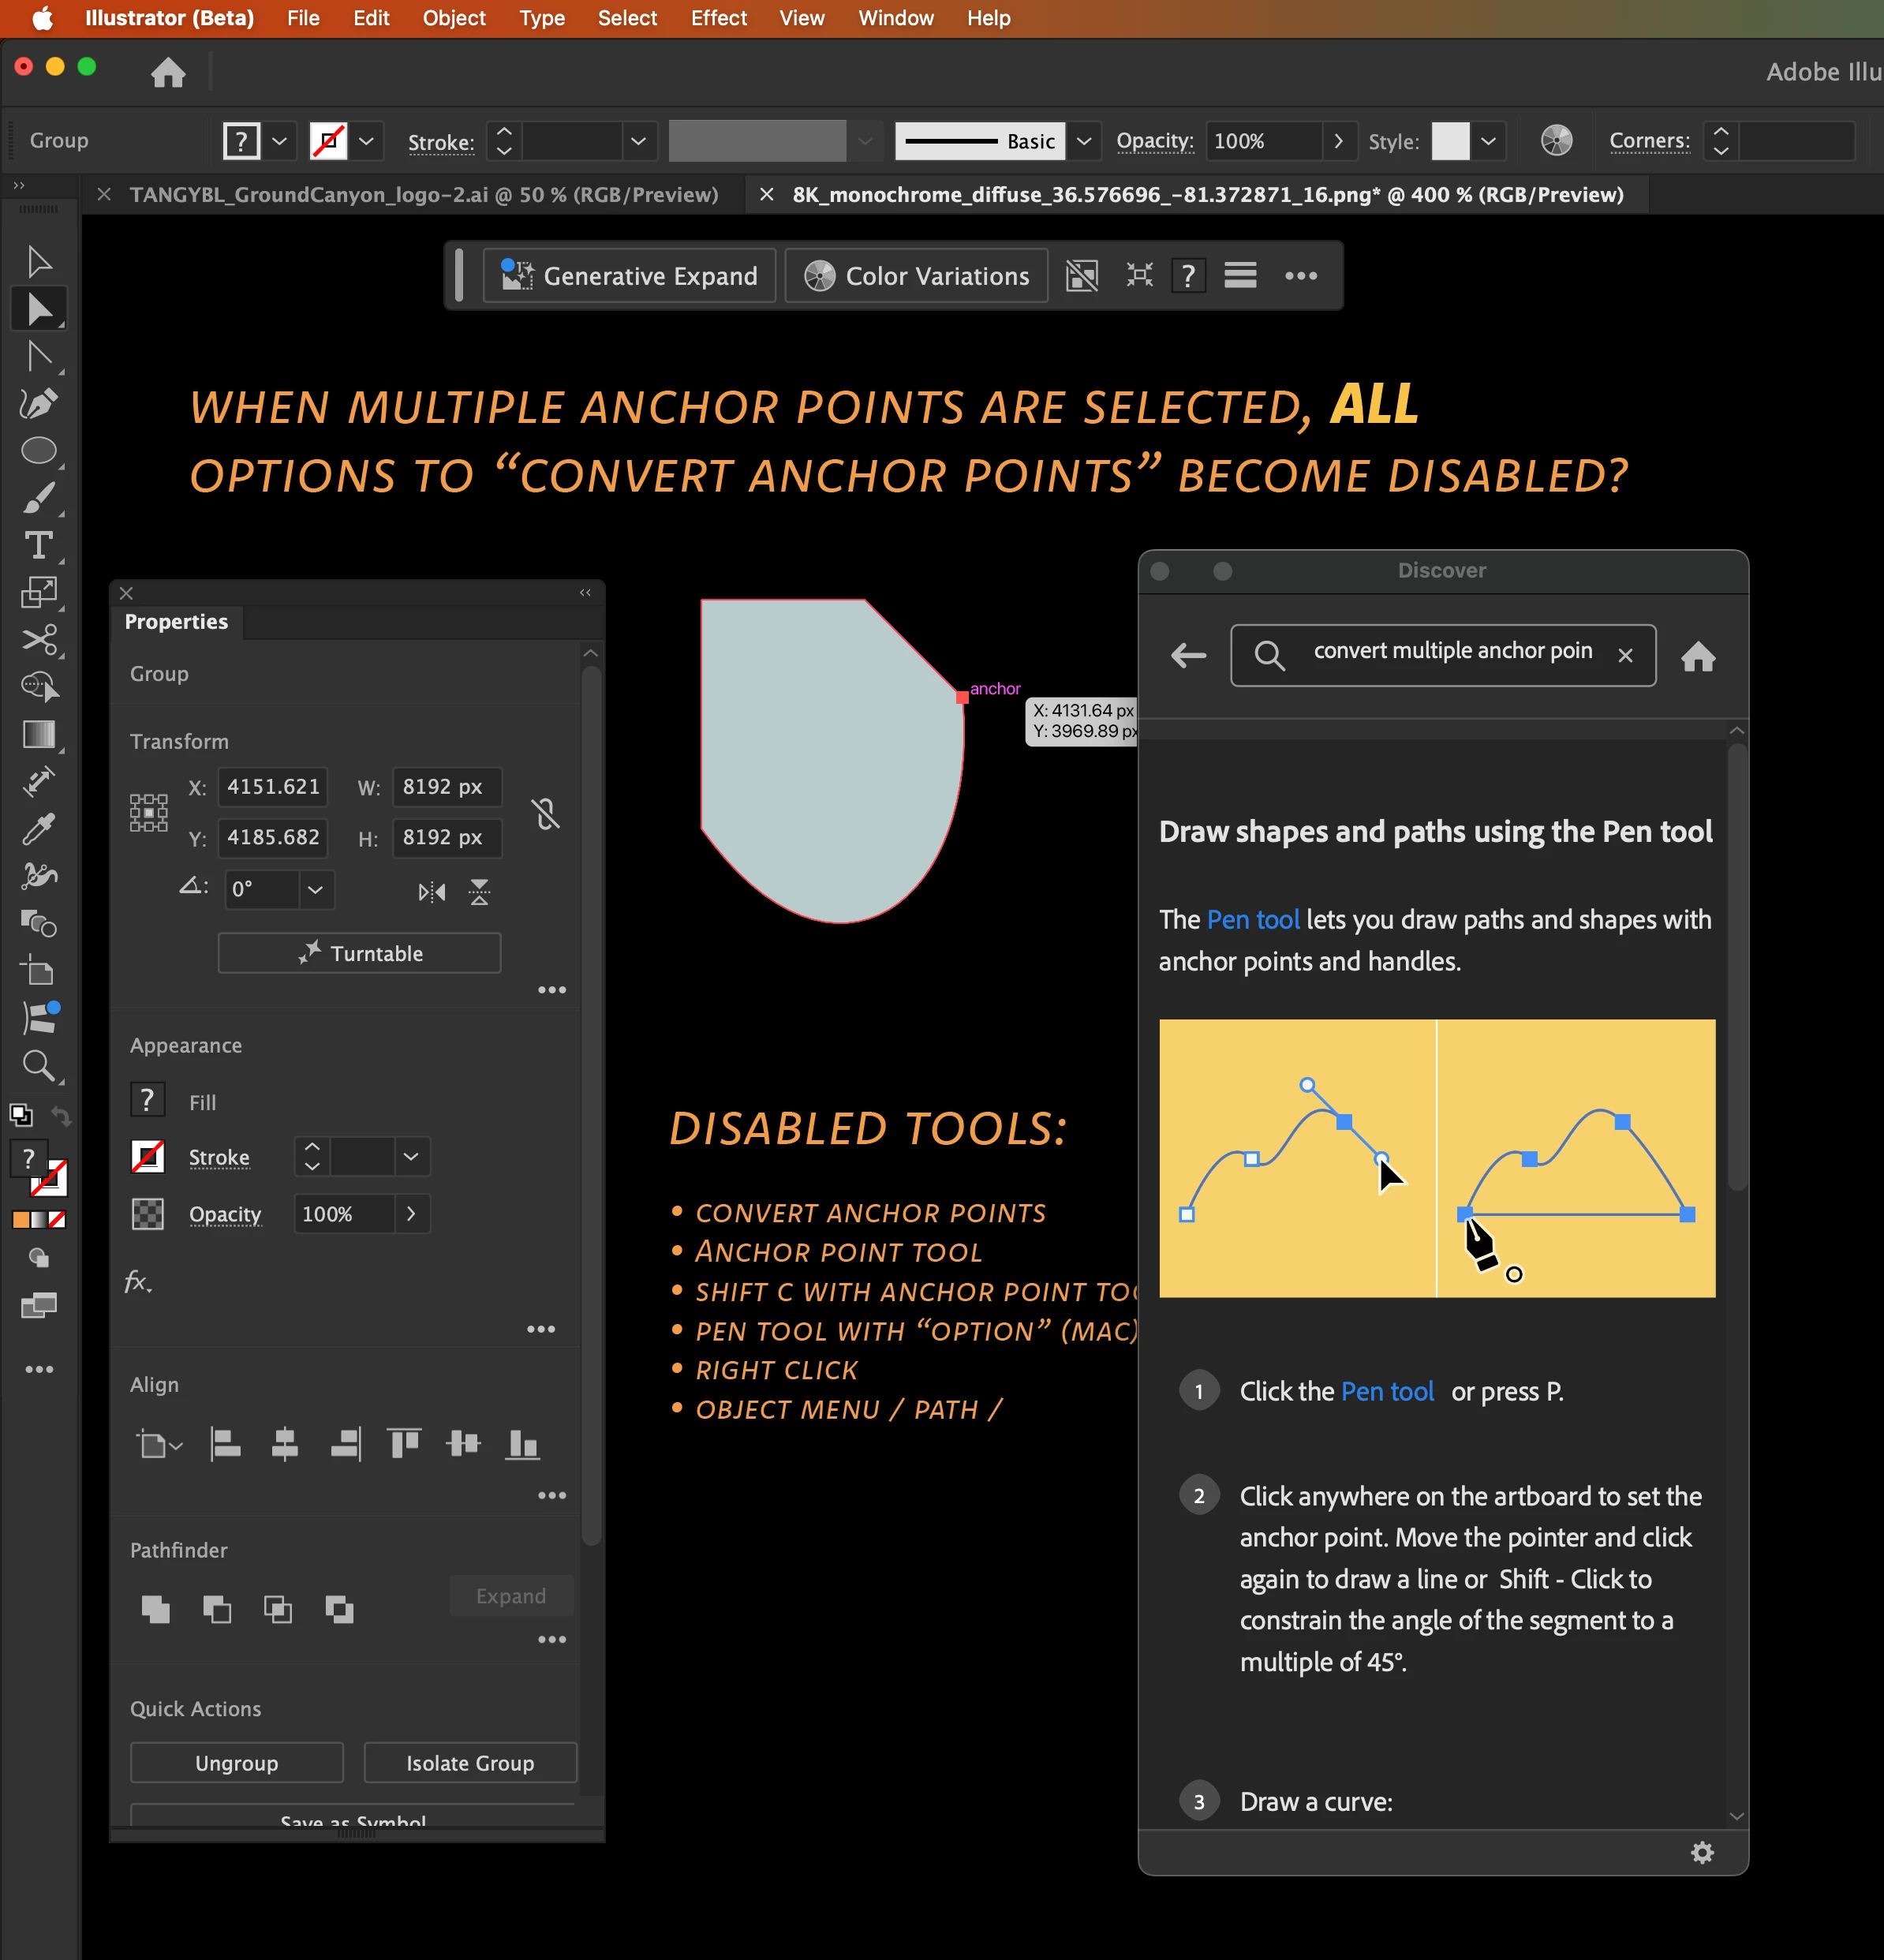Pick the Eyedropper tool

tap(38, 829)
